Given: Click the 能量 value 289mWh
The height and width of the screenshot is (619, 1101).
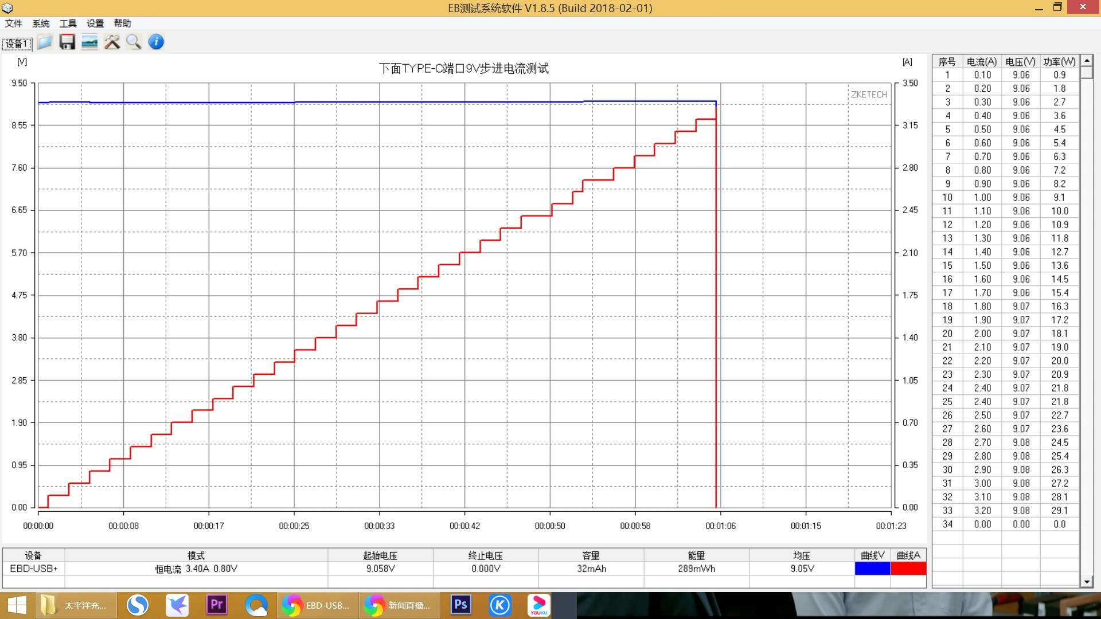Looking at the screenshot, I should point(696,569).
